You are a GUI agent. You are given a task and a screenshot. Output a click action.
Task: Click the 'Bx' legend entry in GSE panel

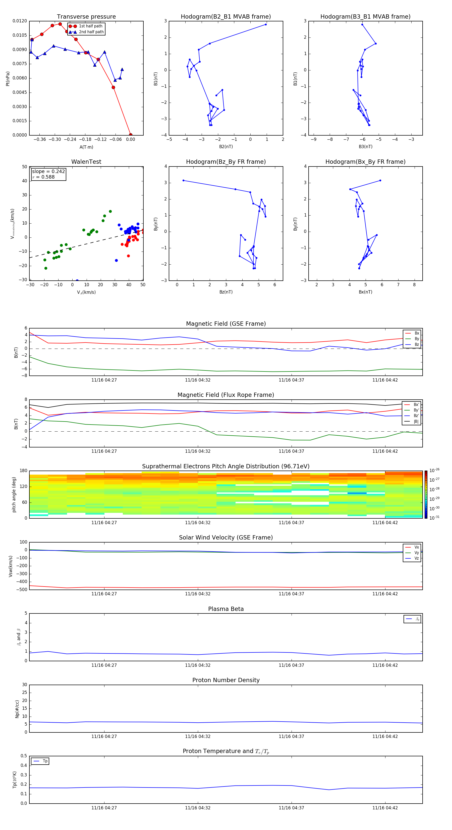pyautogui.click(x=412, y=333)
